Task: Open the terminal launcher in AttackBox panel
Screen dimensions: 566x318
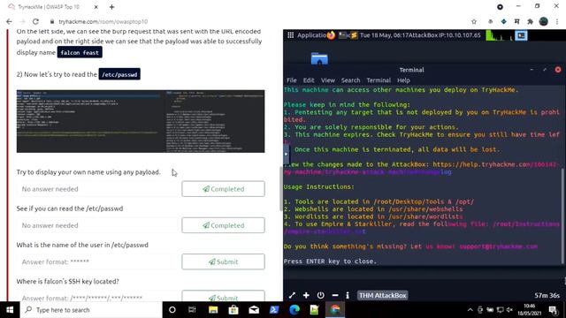Action: pos(342,35)
